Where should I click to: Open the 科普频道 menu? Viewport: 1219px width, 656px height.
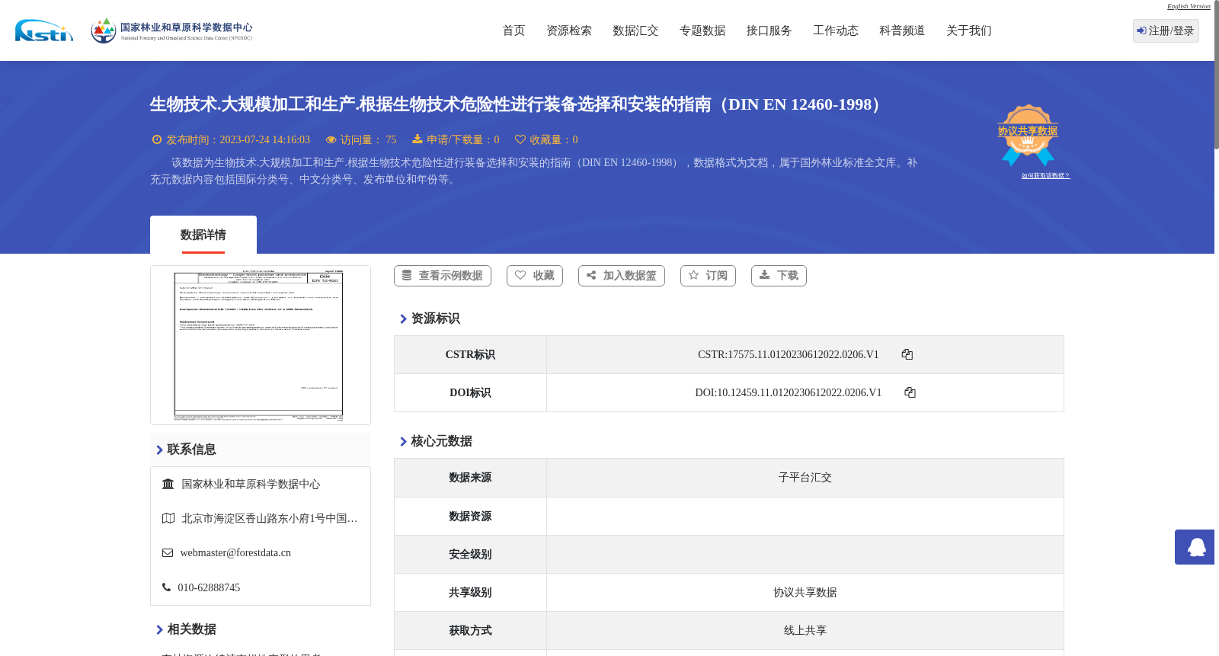[902, 30]
